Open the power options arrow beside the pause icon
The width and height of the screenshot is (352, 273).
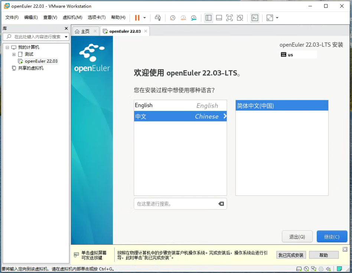pyautogui.click(x=144, y=18)
